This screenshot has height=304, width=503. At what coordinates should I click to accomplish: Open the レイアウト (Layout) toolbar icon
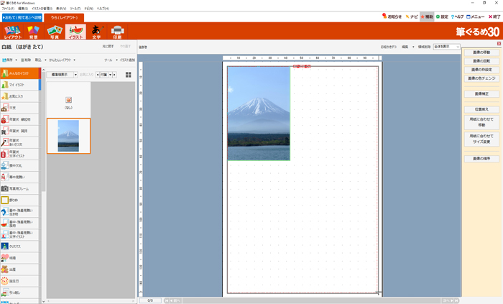13,32
